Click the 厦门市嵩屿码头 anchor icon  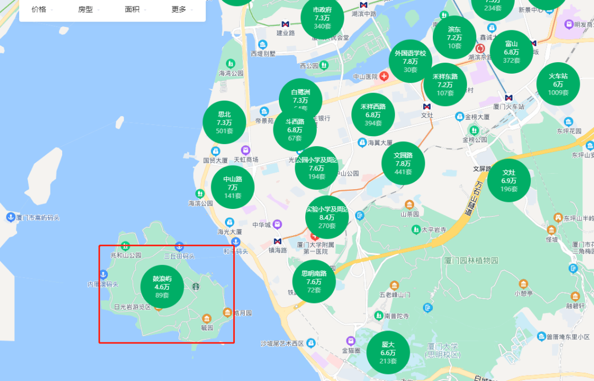tap(10, 217)
